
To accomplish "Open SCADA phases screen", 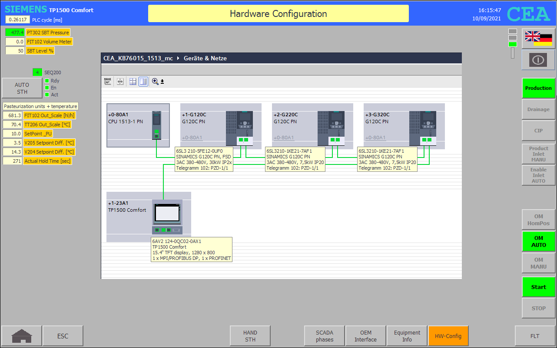I will point(325,336).
